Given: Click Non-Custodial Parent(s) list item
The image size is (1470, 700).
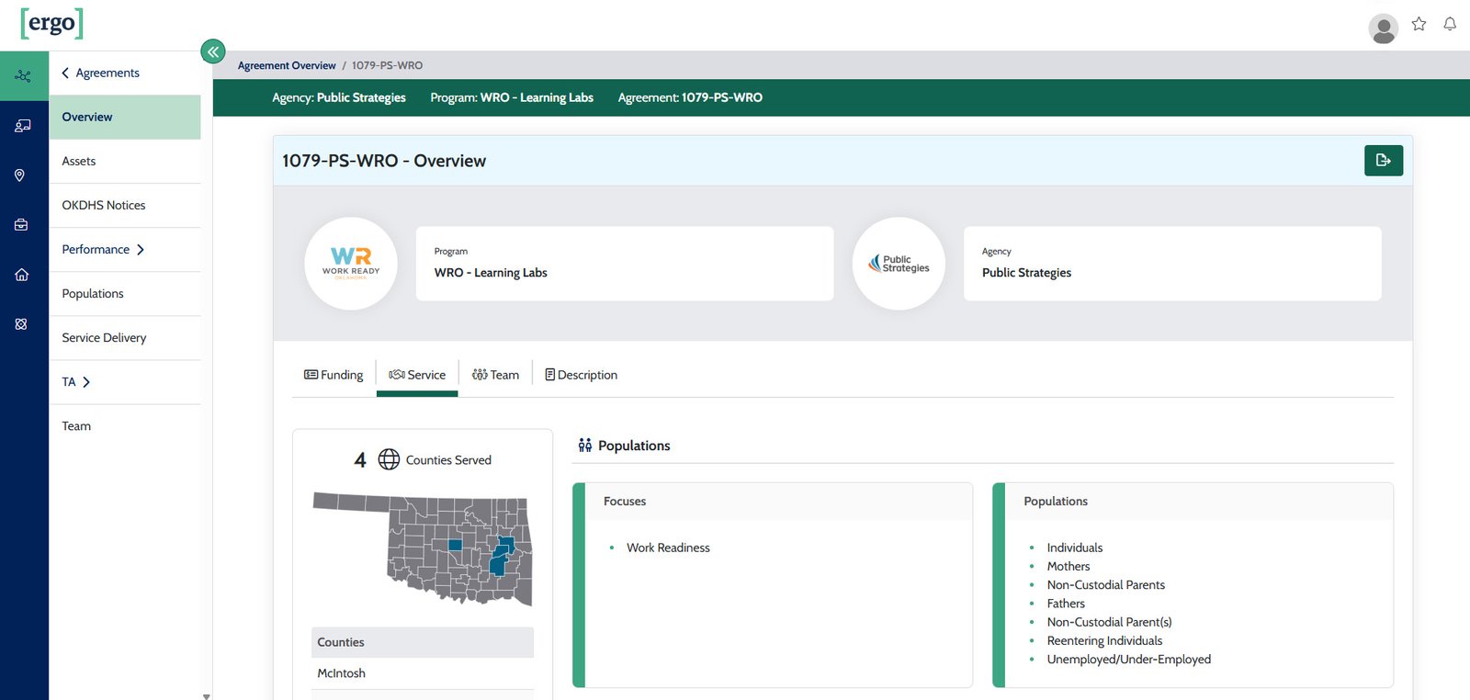Looking at the screenshot, I should pyautogui.click(x=1109, y=622).
